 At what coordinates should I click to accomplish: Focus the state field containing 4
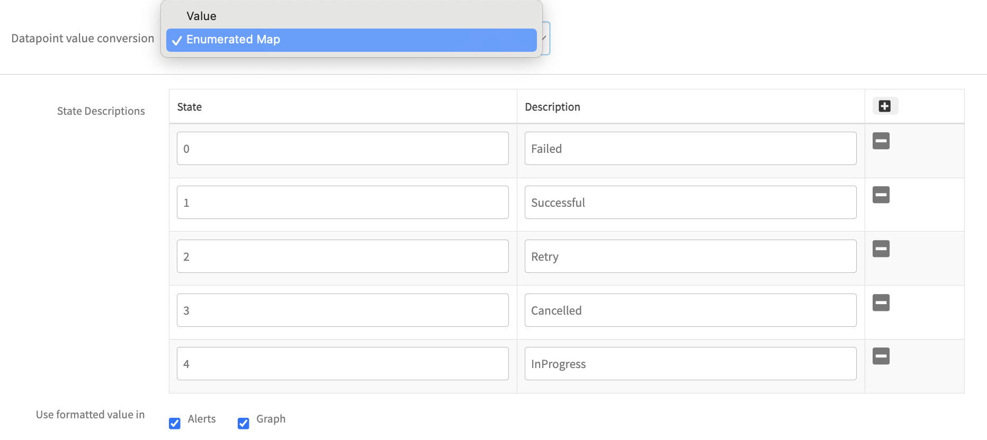coord(343,364)
